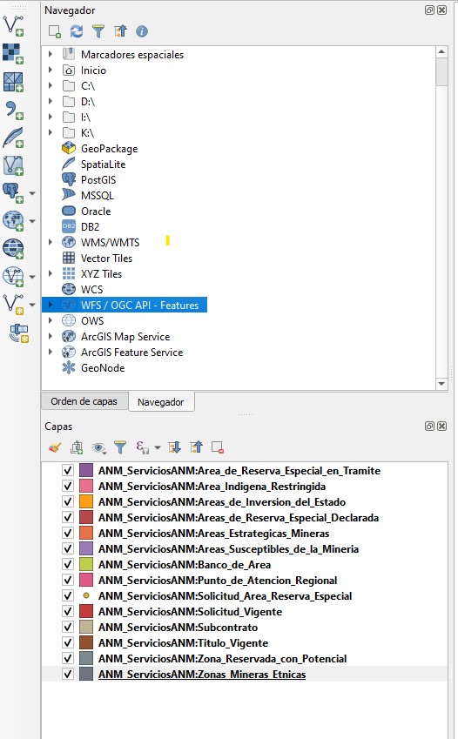Select the ArcGIS Feature Service entry
Viewport: 458px width, 739px height.
tap(132, 352)
